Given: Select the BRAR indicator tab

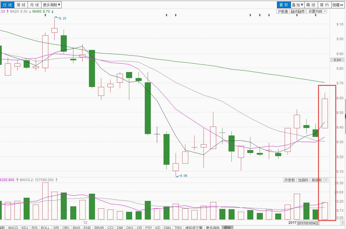Looking at the screenshot, I should click(99, 227).
